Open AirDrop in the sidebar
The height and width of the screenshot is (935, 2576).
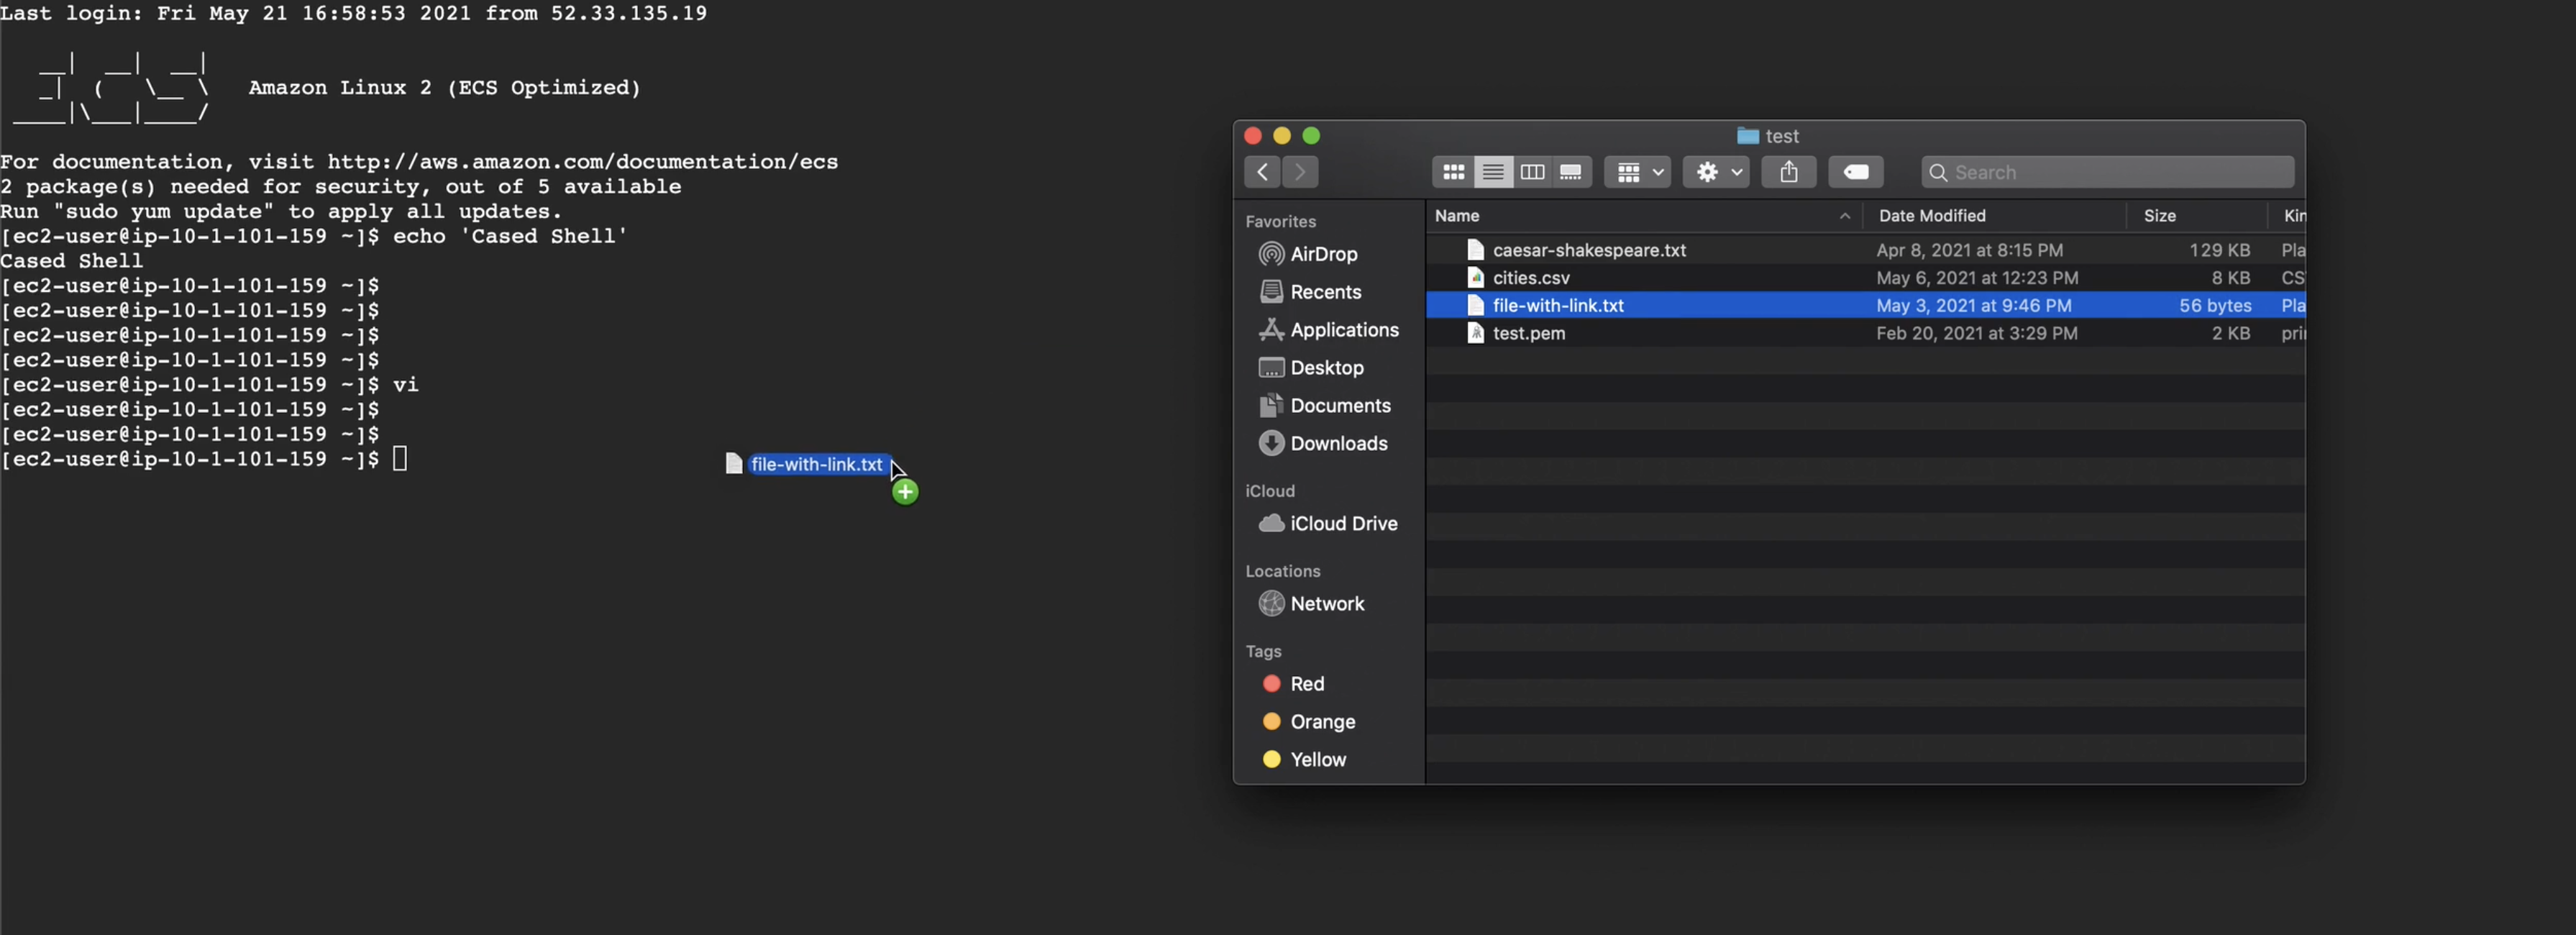click(1323, 254)
